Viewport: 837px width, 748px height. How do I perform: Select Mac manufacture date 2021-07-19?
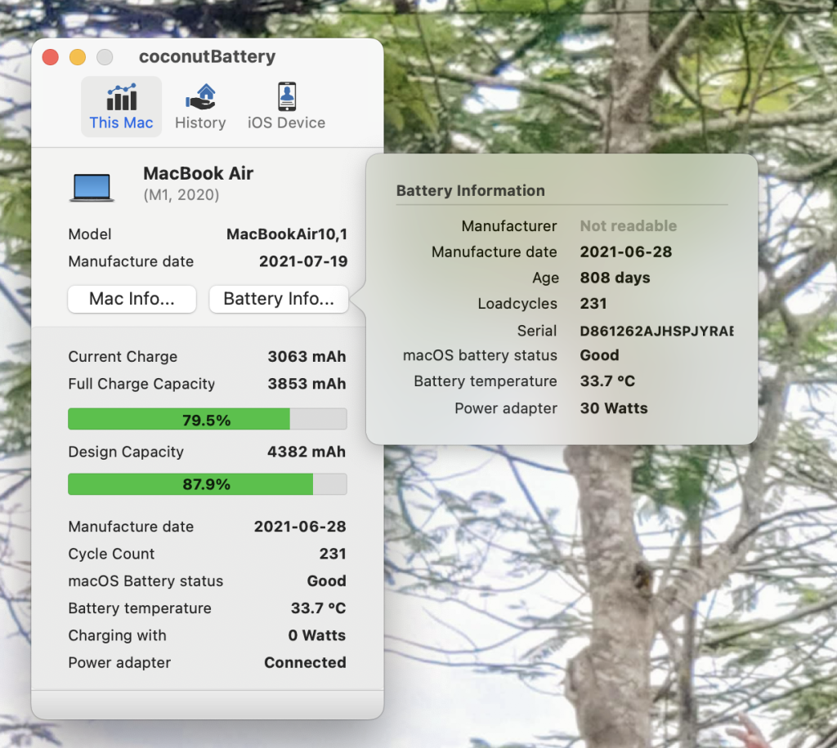point(303,261)
